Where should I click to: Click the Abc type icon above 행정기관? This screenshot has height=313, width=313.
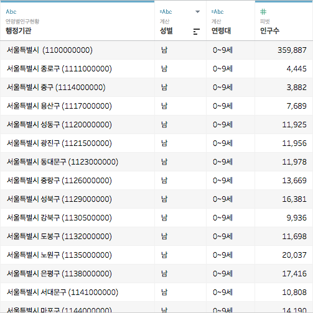[11, 12]
